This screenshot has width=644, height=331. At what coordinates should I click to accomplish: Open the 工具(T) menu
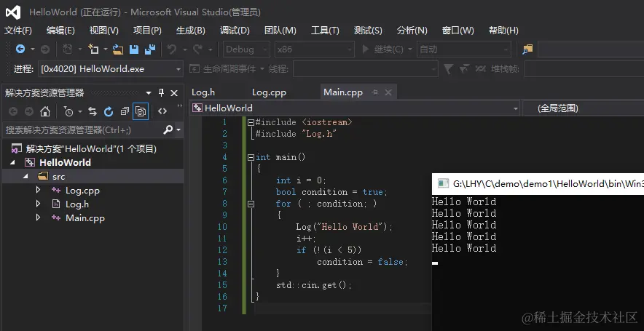[x=325, y=31]
